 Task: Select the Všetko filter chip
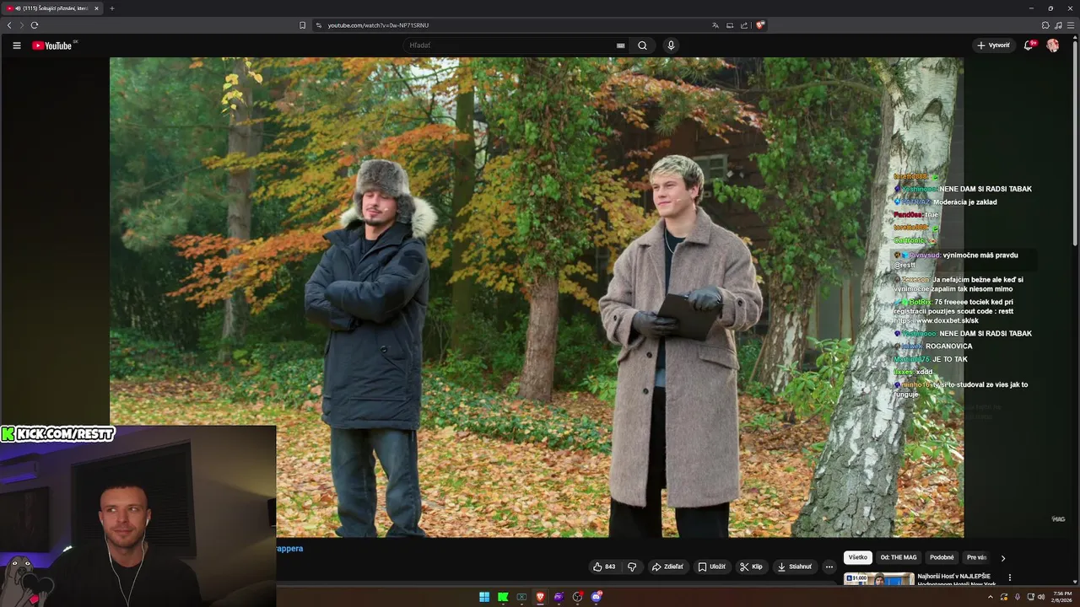click(x=858, y=557)
